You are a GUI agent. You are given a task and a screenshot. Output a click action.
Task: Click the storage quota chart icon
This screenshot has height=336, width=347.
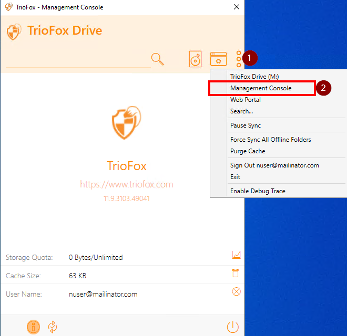(x=237, y=255)
